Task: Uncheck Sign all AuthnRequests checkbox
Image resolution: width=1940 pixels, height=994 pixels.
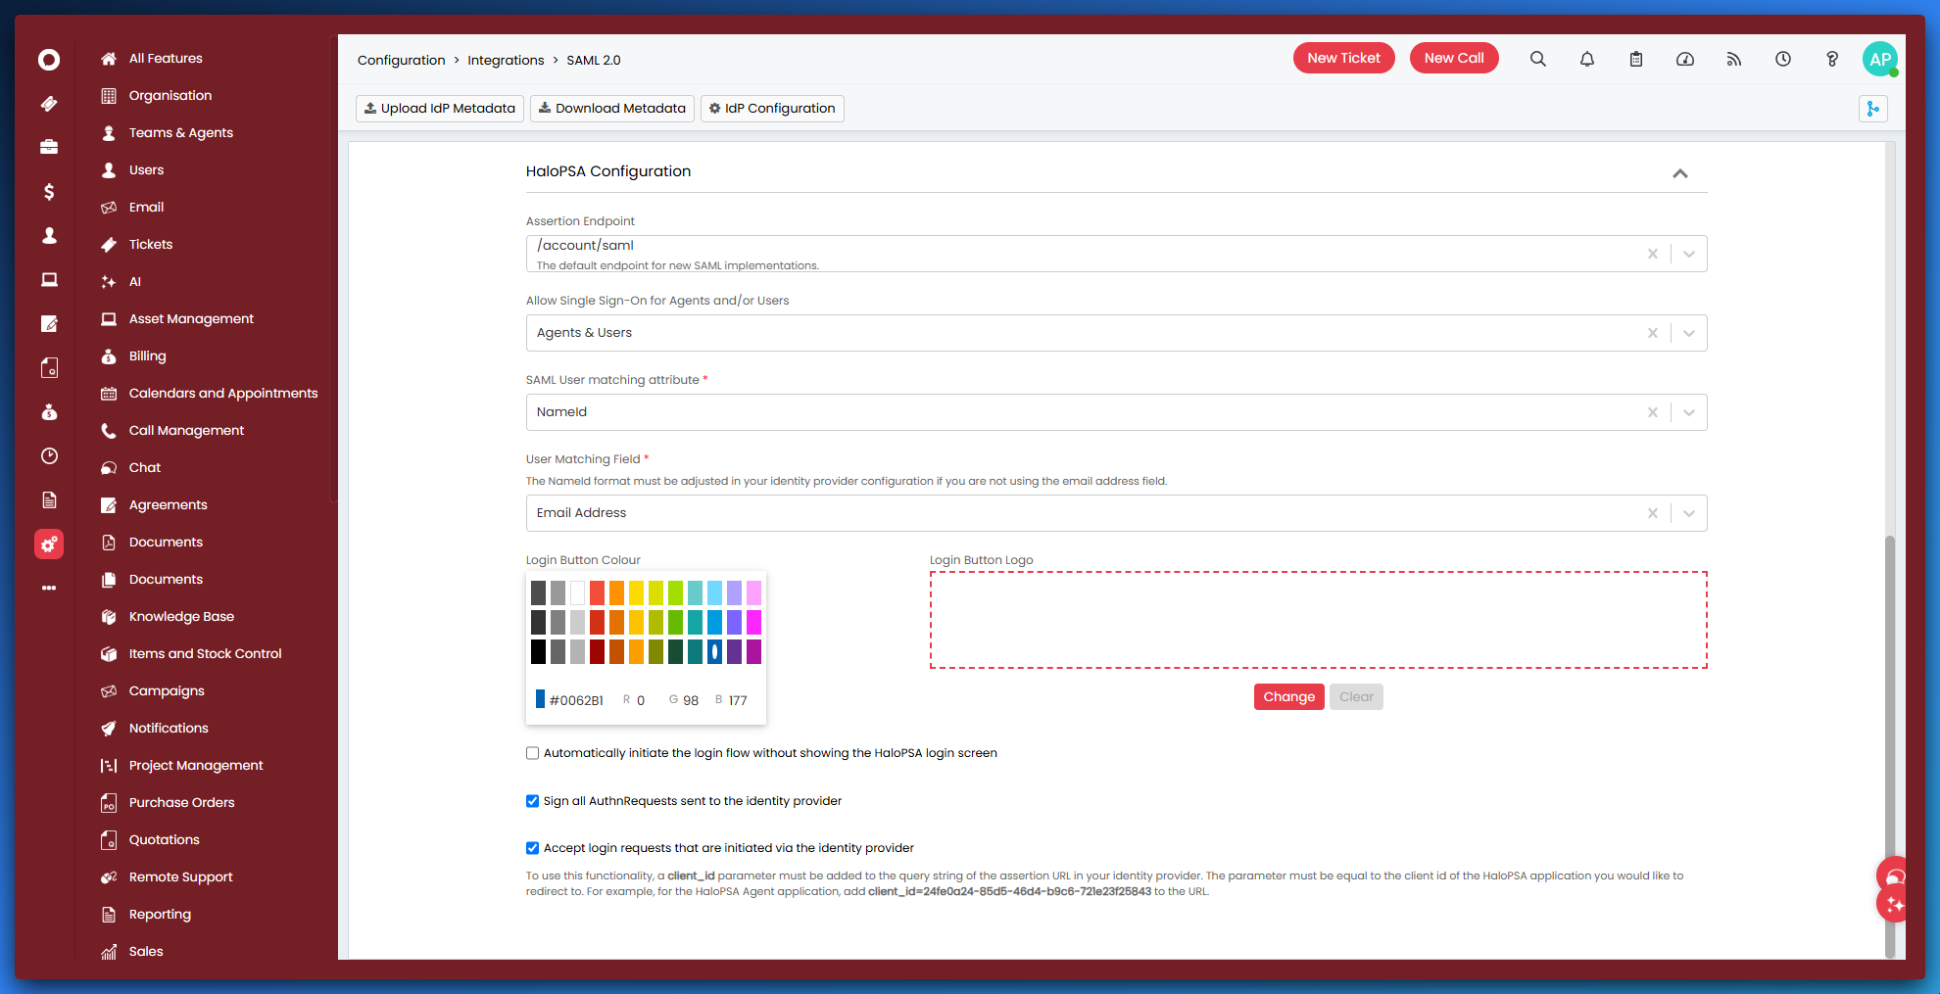Action: [x=532, y=801]
